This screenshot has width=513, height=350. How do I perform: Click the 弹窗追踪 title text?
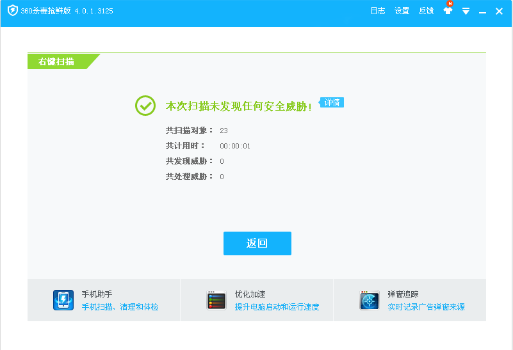pyautogui.click(x=403, y=294)
